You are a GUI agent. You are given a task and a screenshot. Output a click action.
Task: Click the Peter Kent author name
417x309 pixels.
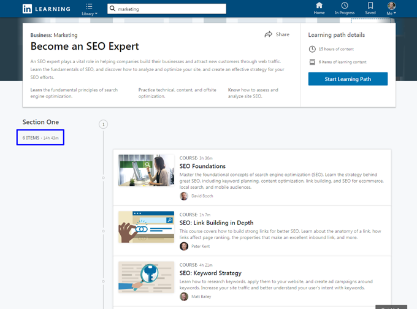201,246
